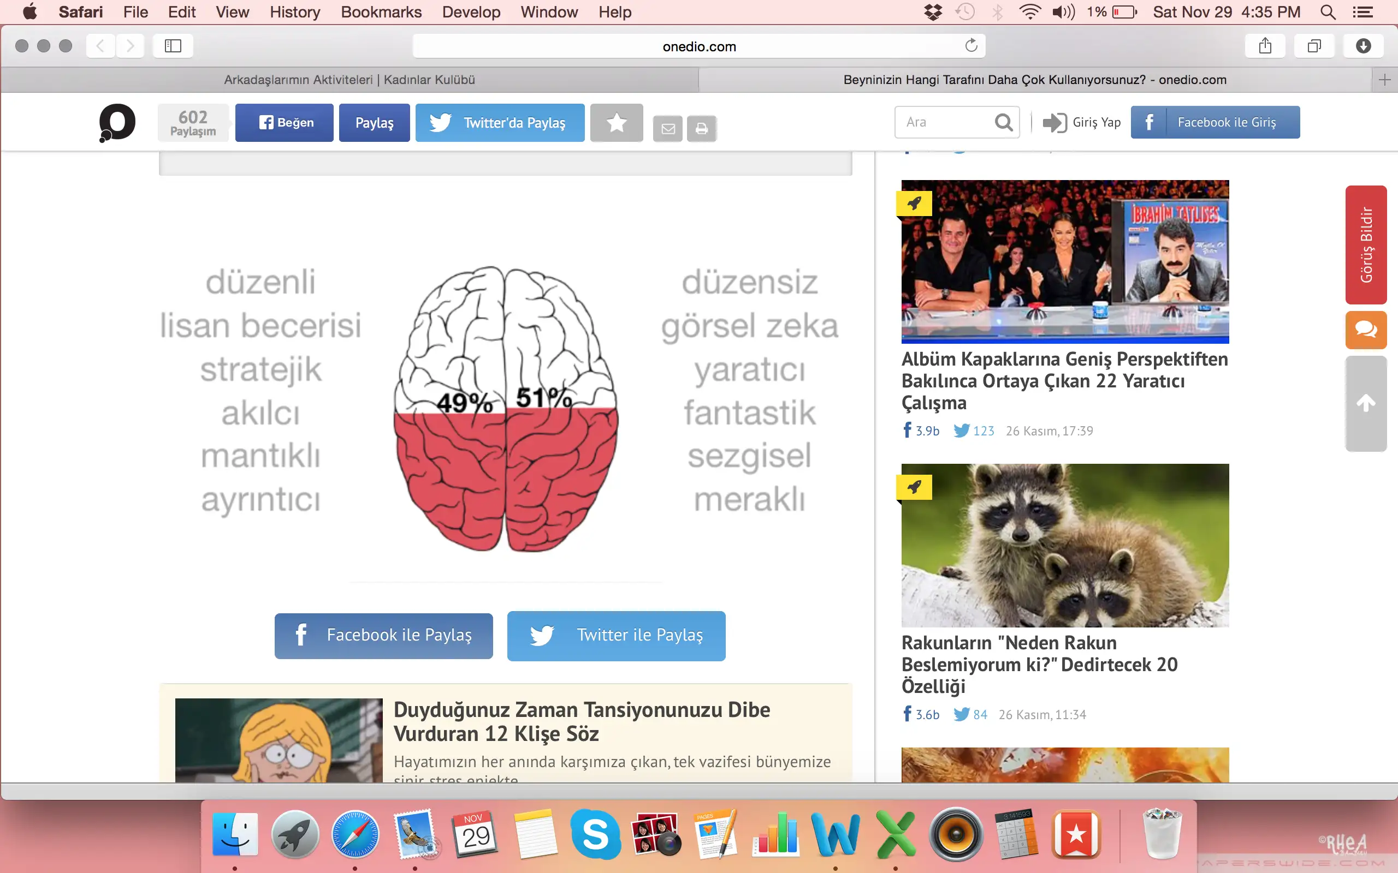The width and height of the screenshot is (1398, 873).
Task: Click the Onedio logo icon
Action: tap(117, 122)
